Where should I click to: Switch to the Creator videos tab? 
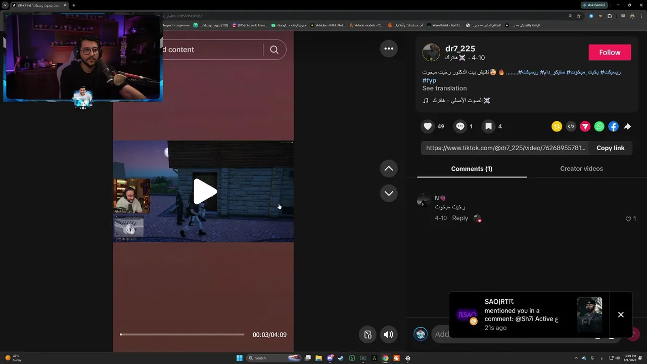[x=581, y=169]
